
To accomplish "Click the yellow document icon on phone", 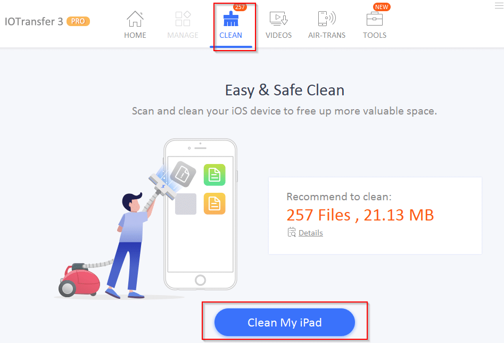I will point(214,203).
